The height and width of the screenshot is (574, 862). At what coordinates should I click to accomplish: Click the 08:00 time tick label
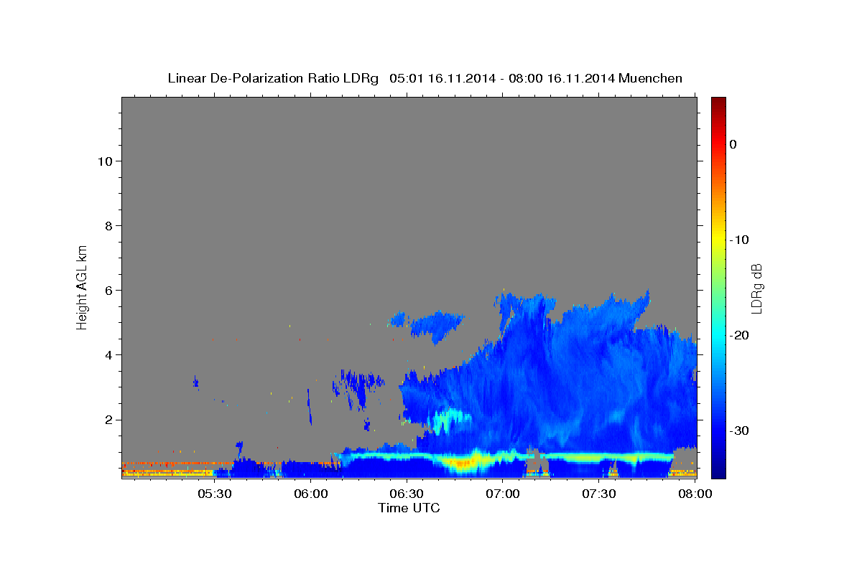pos(695,494)
